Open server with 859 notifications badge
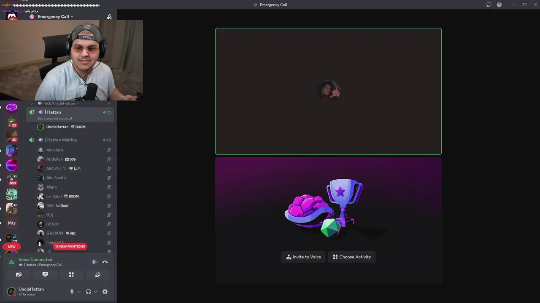Image resolution: width=540 pixels, height=303 pixels. click(12, 180)
